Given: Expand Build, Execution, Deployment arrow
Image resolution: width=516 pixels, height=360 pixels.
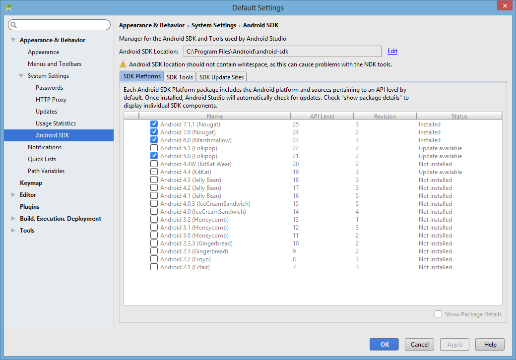Looking at the screenshot, I should pyautogui.click(x=13, y=218).
